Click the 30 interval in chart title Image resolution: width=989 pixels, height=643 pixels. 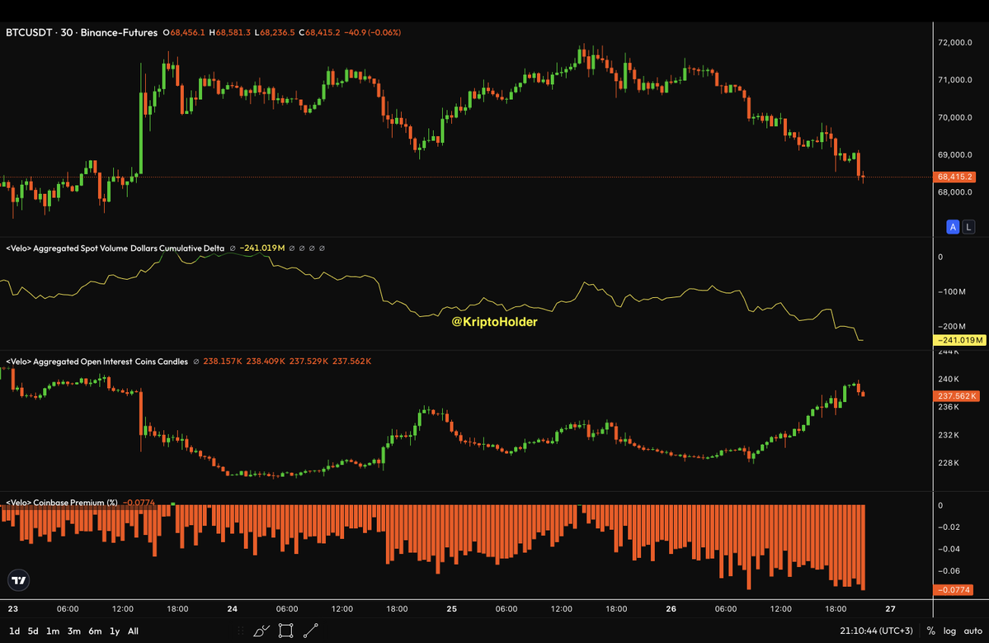point(66,32)
